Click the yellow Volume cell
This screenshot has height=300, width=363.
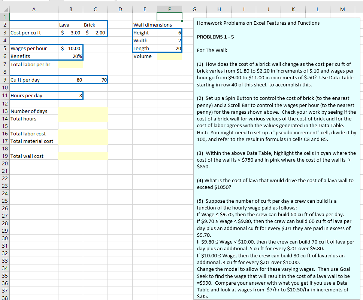click(169, 56)
